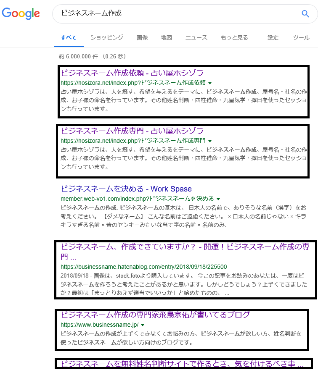This screenshot has width=318, height=370.
Task: Open the 地図 tab
Action: [x=166, y=37]
